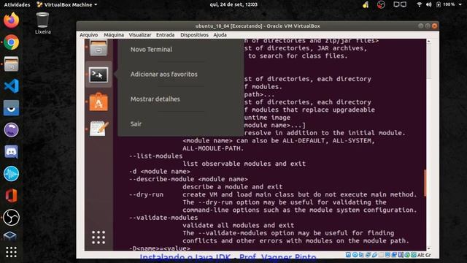Viewport: 467px width, 263px height.
Task: Click the text "--list-modules" in the terminal
Action: pyautogui.click(x=155, y=156)
